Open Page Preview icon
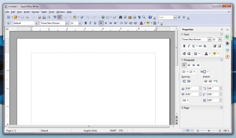The image size is (236, 138). pyautogui.click(x=49, y=17)
